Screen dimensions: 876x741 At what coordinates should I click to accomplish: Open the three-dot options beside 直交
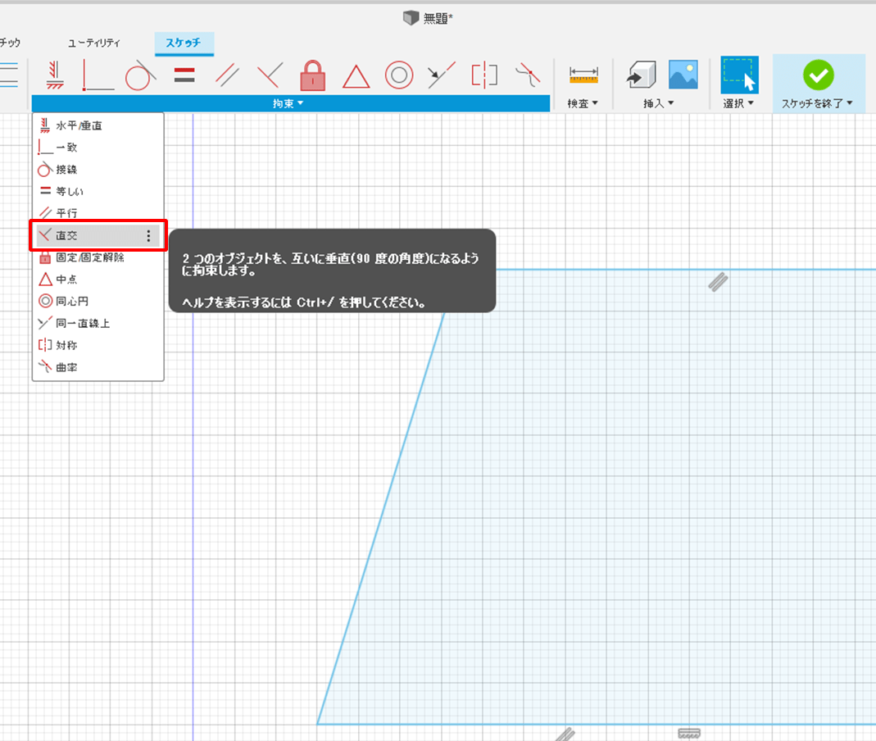(148, 236)
